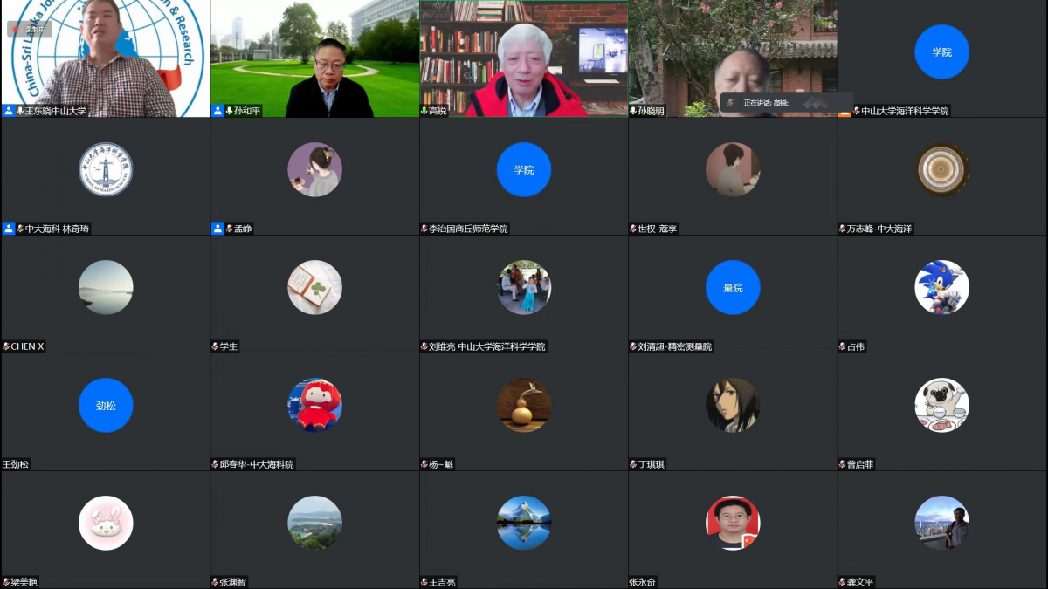
Task: Click the orange badge beside 中山大学海洋科学学院
Action: coord(845,112)
